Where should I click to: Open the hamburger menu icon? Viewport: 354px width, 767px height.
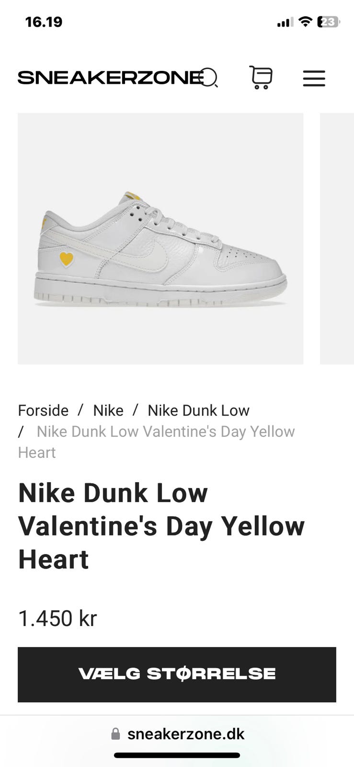(314, 78)
